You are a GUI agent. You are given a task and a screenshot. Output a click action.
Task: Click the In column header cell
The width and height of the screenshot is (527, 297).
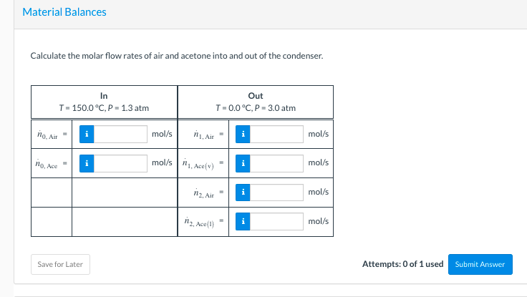104,102
